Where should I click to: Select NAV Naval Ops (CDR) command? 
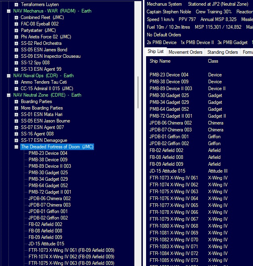[x=43, y=76]
